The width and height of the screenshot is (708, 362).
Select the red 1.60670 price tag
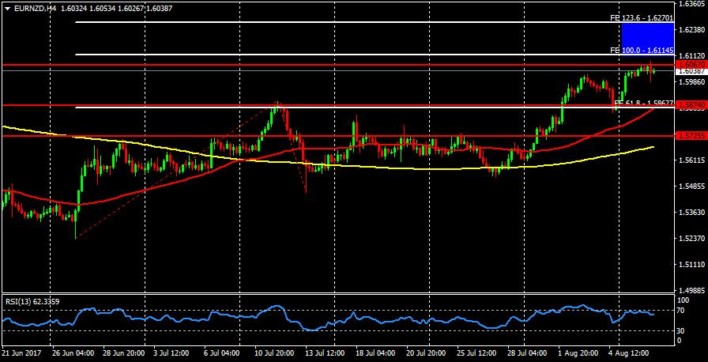(x=691, y=64)
